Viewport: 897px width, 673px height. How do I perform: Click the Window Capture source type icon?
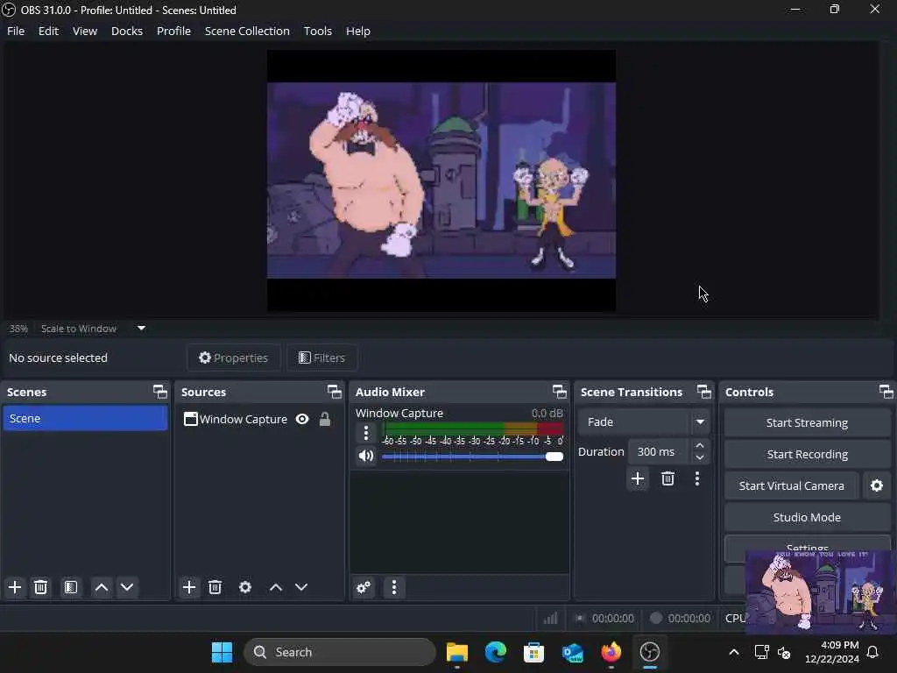click(x=190, y=420)
